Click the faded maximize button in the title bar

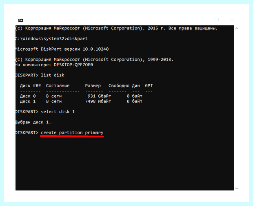(217, 20)
